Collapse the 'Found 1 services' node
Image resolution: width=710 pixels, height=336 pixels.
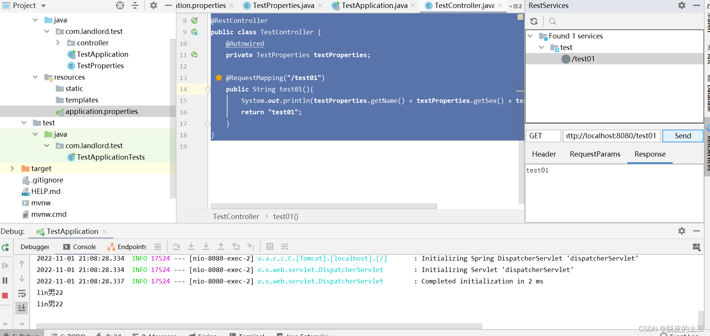pyautogui.click(x=530, y=36)
